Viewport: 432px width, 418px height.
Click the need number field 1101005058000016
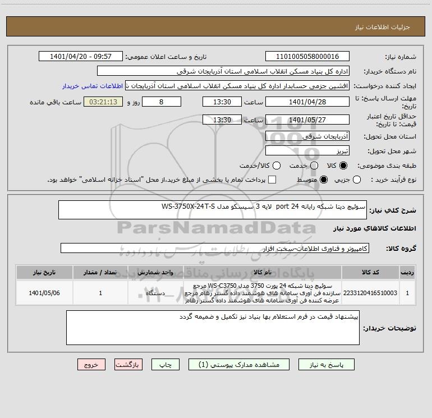click(x=307, y=56)
